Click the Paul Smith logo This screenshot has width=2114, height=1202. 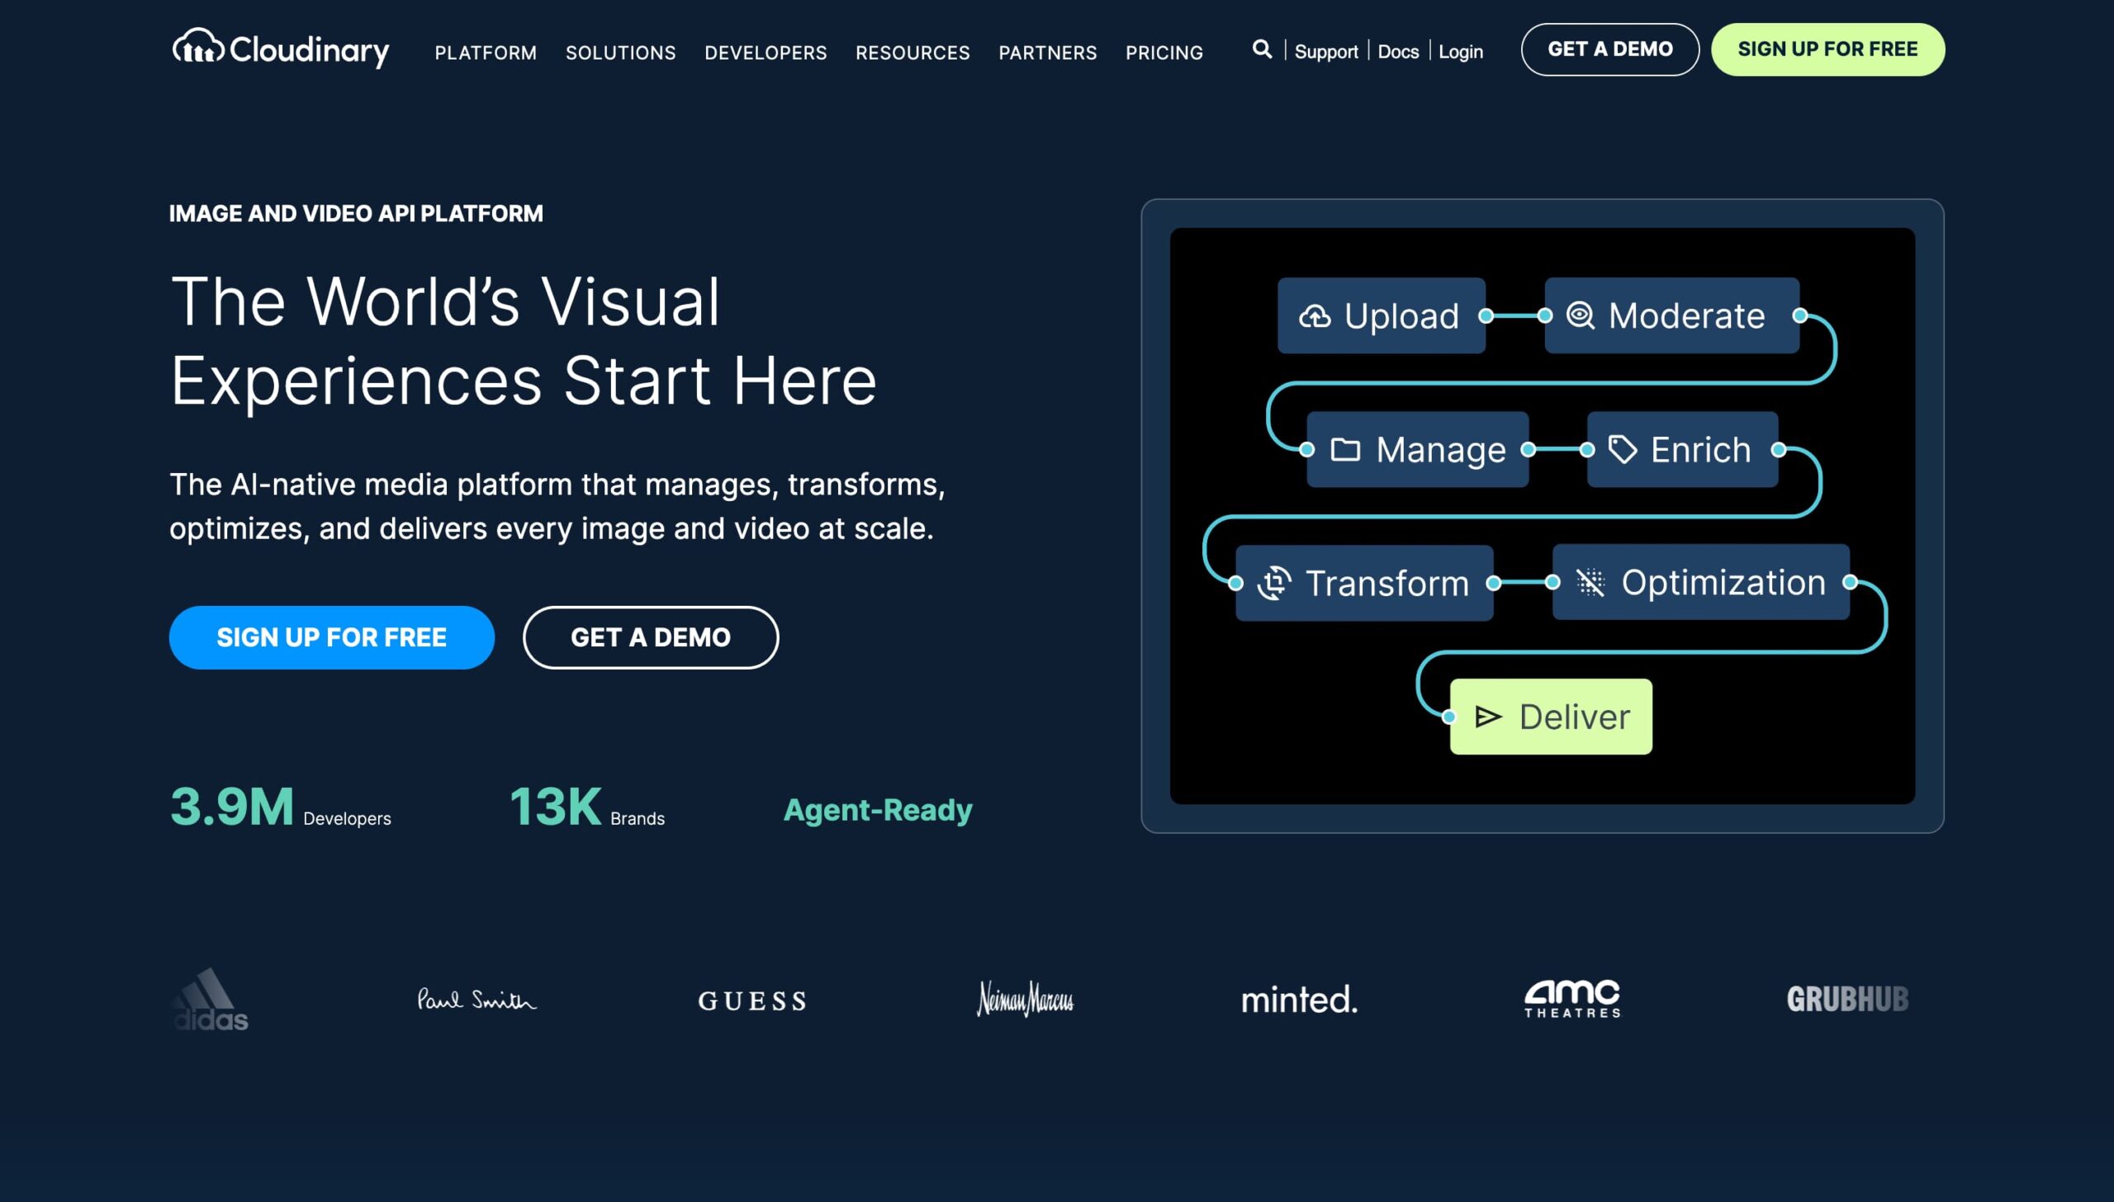pyautogui.click(x=476, y=1000)
